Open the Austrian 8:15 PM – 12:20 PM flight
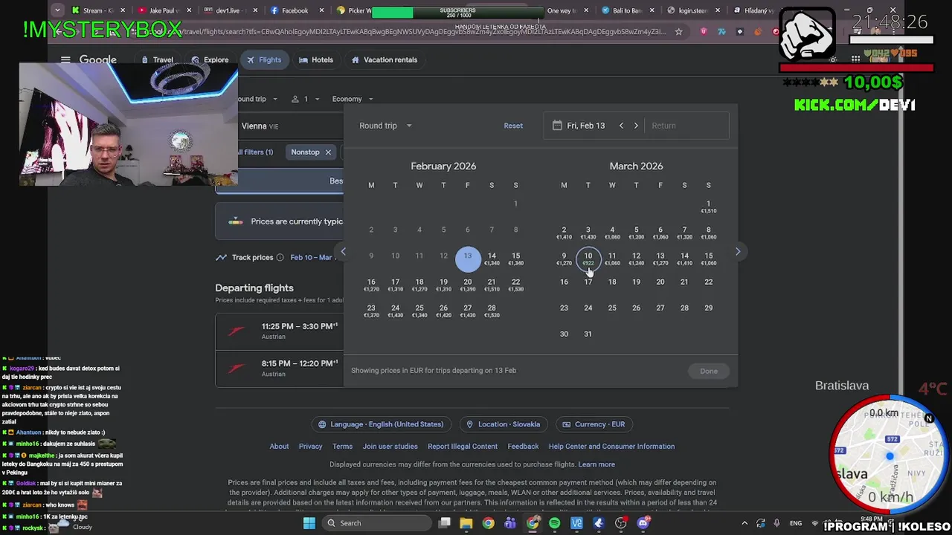 tap(280, 369)
